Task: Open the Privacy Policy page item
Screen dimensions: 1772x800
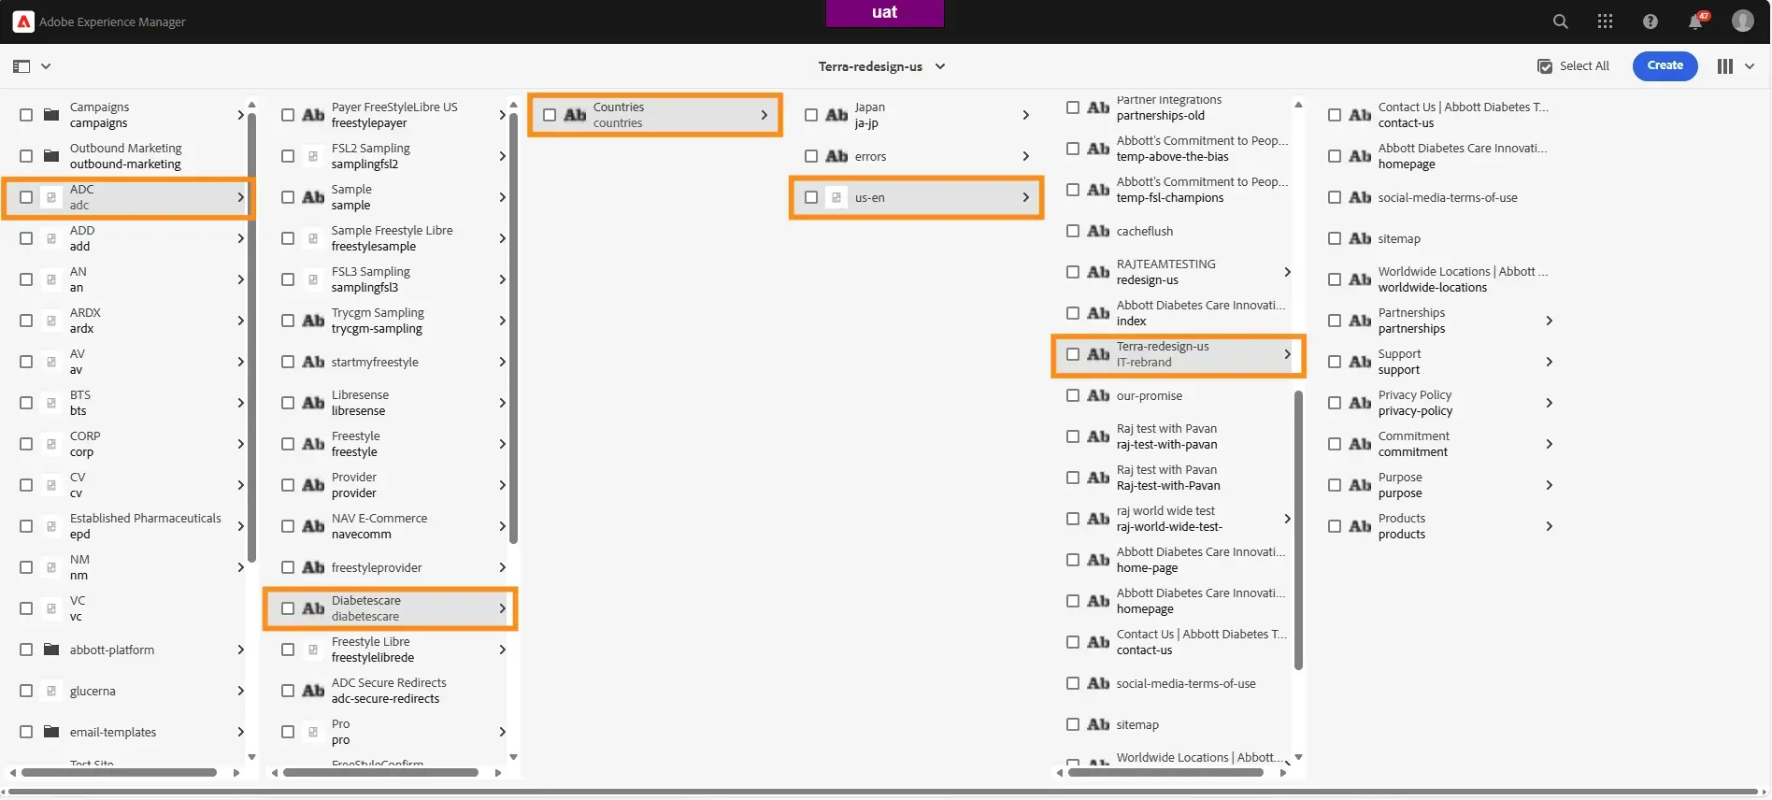Action: tap(1415, 403)
